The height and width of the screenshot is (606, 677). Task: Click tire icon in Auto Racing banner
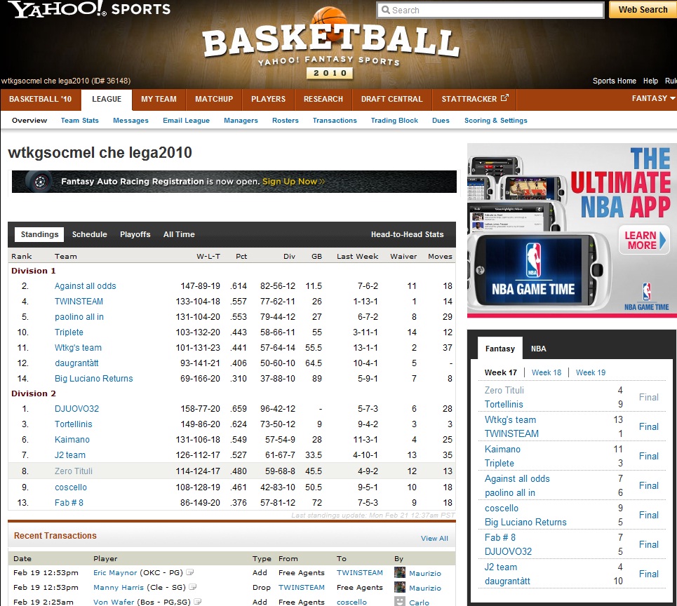[39, 182]
